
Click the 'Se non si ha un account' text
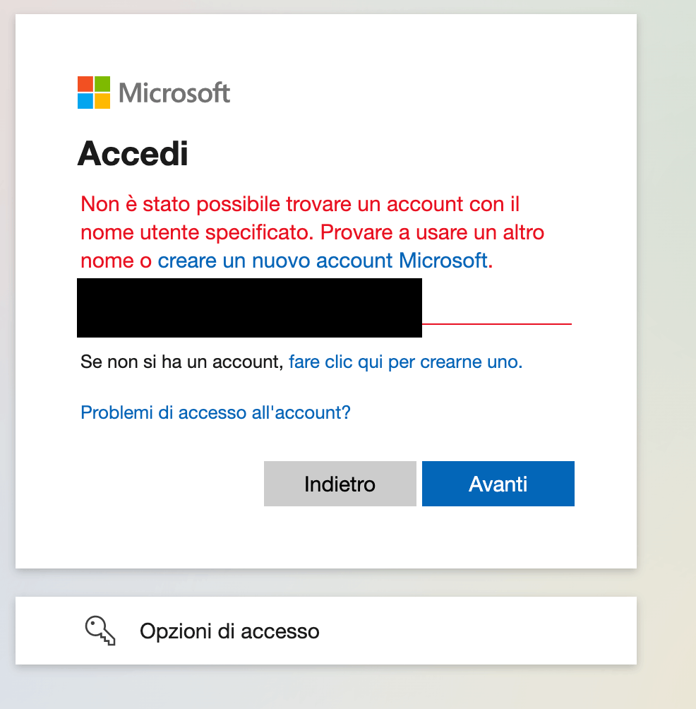pyautogui.click(x=181, y=362)
